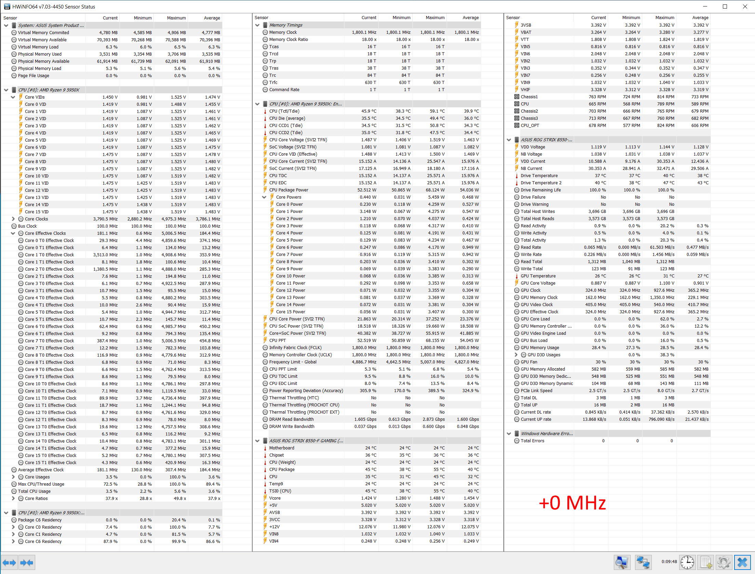
Task: Select the Current UP rate row
Action: 608,419
